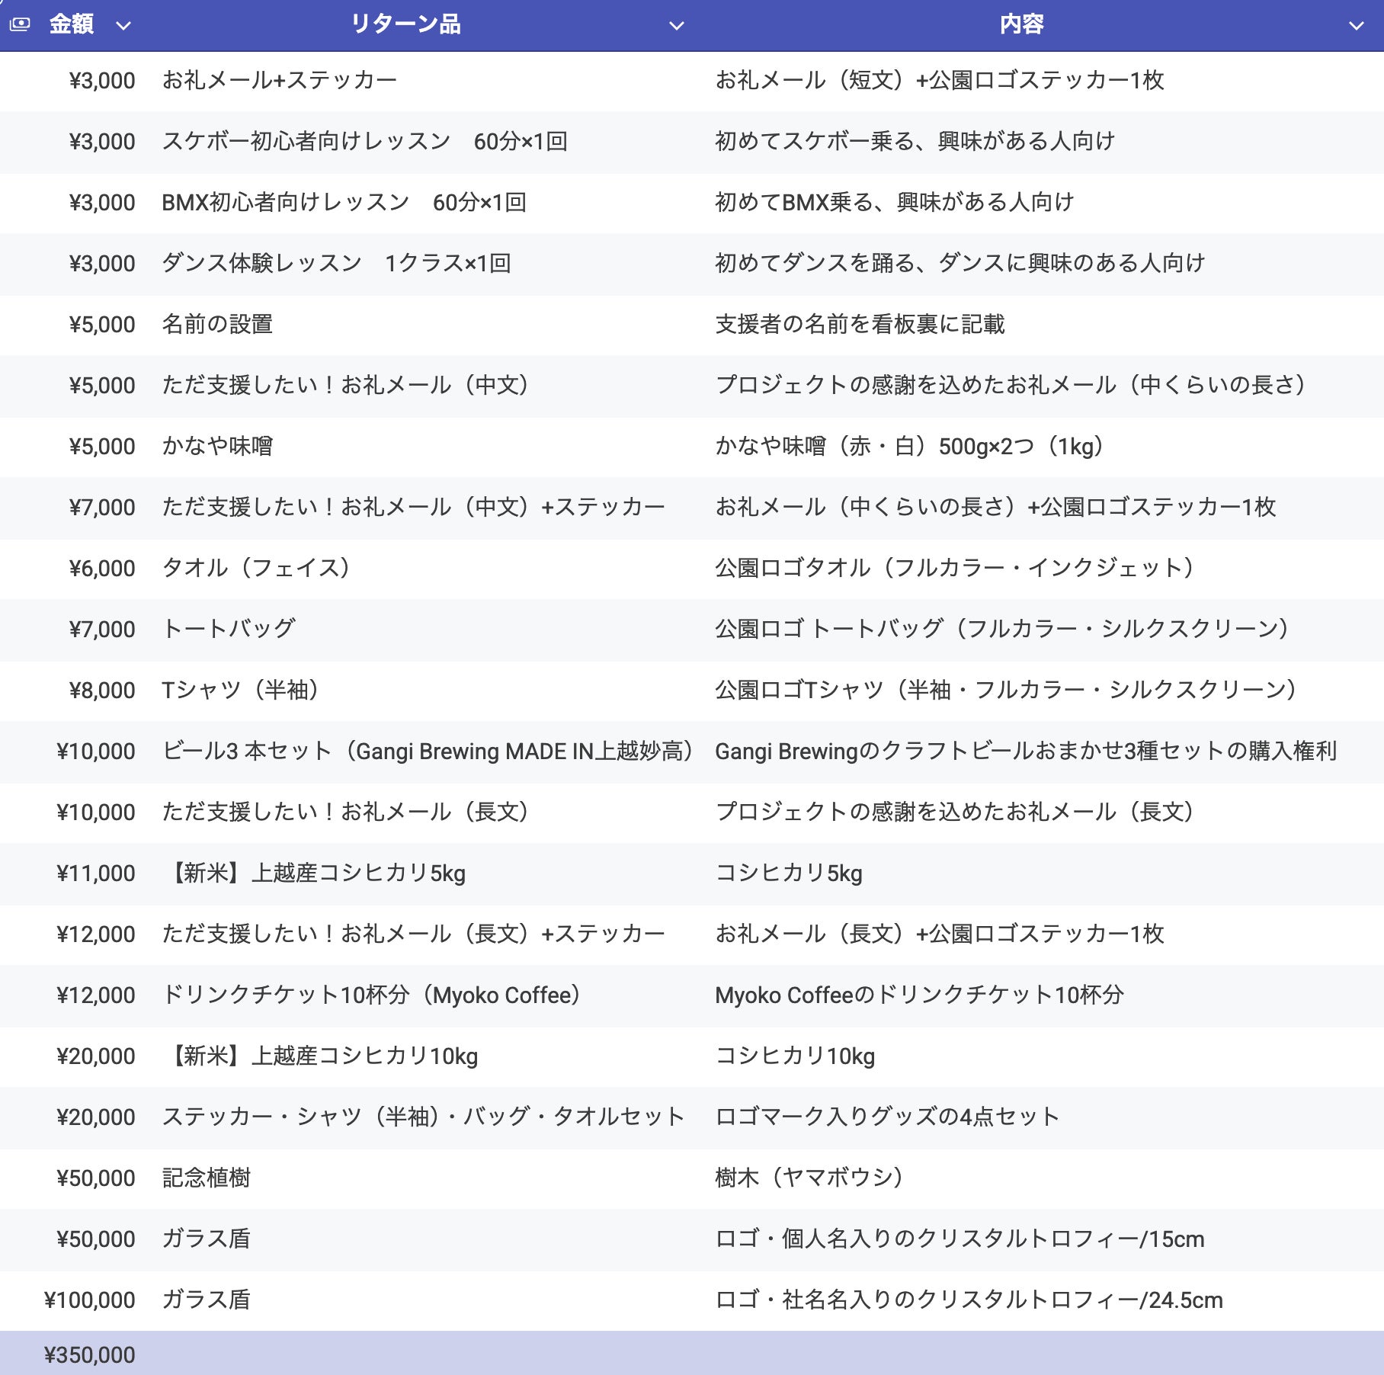Select the リターン品 column header label

pyautogui.click(x=405, y=24)
